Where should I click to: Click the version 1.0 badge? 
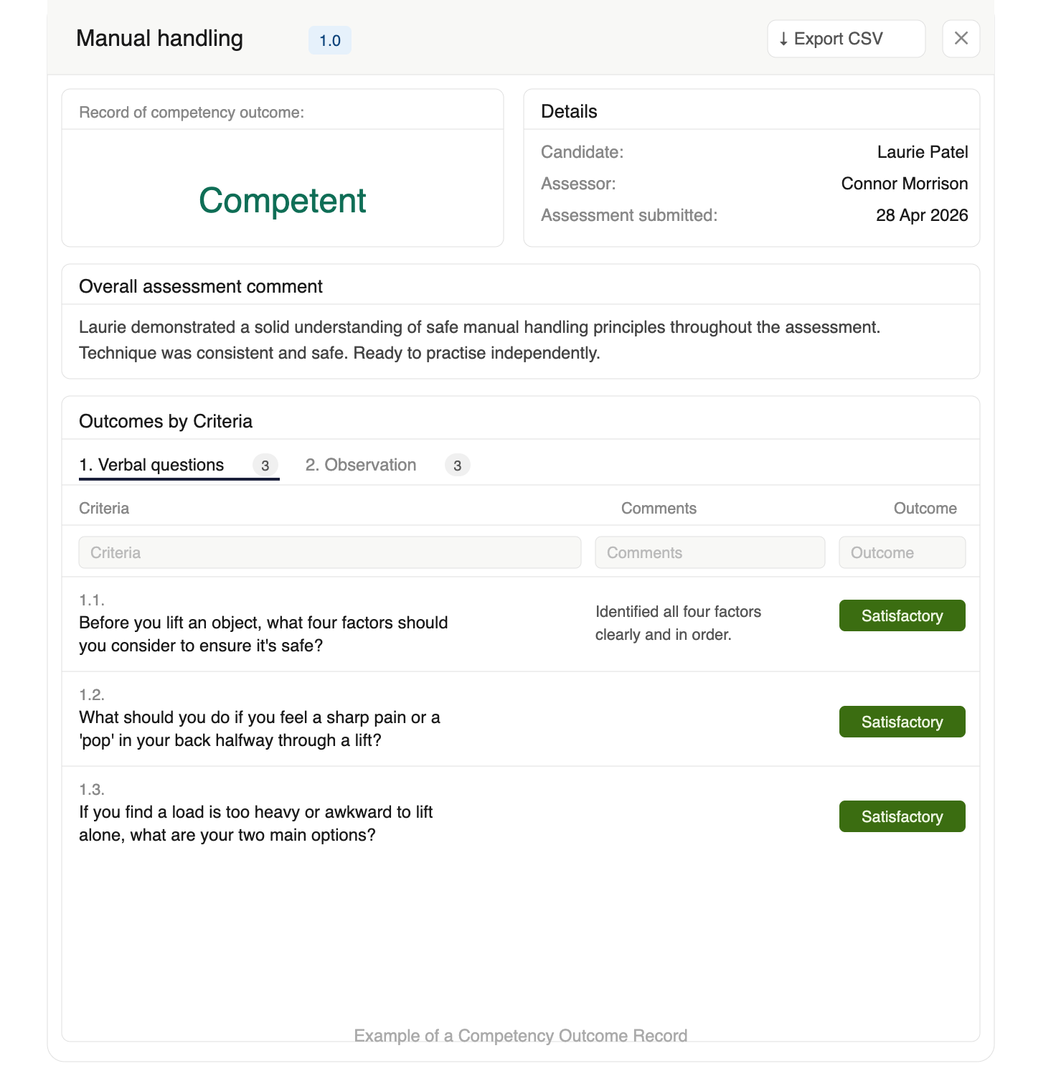coord(330,40)
